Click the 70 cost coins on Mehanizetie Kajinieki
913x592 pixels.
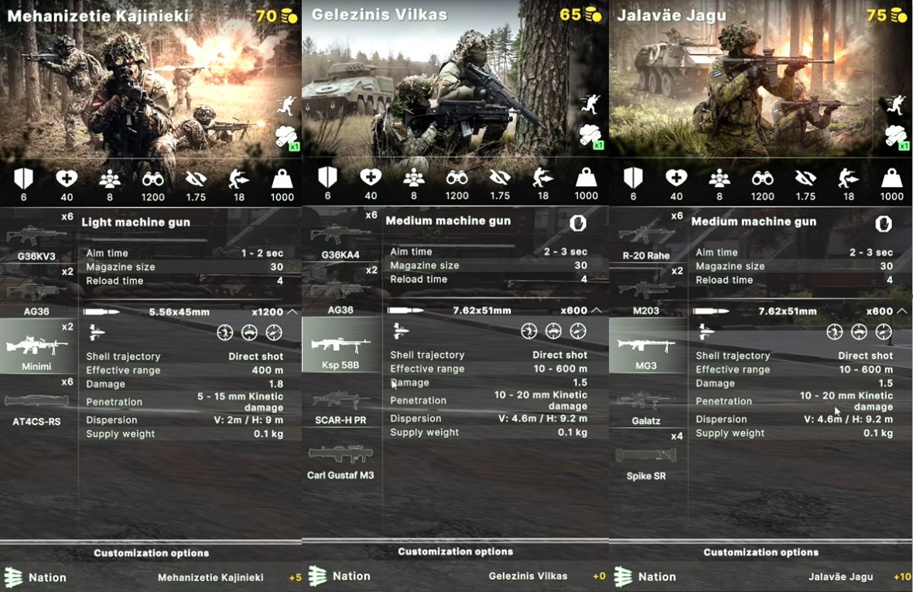277,16
